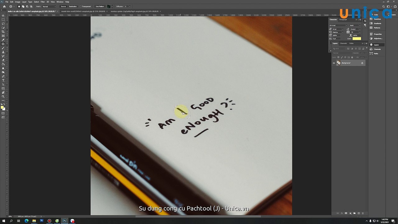This screenshot has height=224, width=398.
Task: Select the New selection mode button
Action: [19, 7]
